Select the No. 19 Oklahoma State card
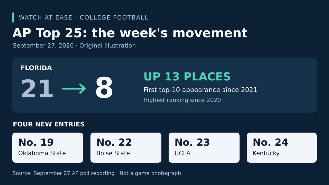This screenshot has width=329, height=185. coord(48,147)
